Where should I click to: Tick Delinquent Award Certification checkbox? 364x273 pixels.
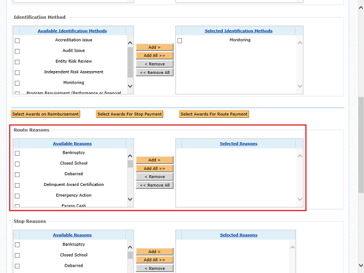tap(17, 185)
